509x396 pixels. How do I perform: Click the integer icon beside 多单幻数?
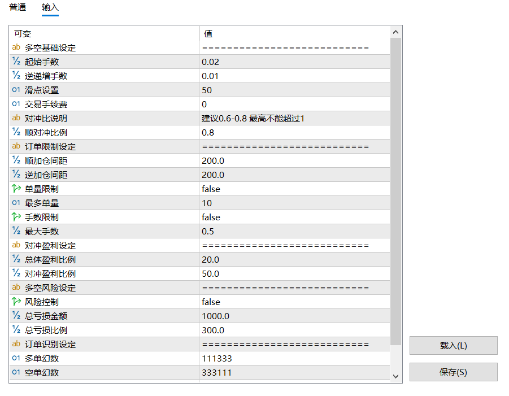point(16,359)
